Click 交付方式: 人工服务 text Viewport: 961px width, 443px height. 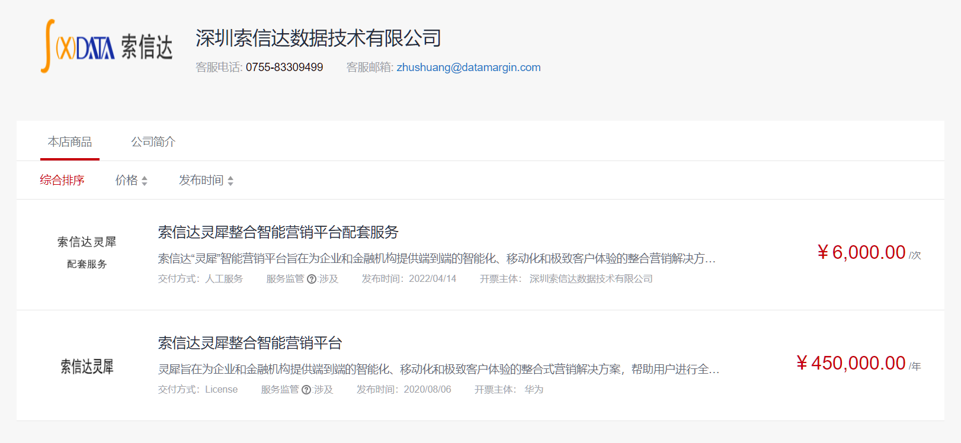tap(200, 279)
